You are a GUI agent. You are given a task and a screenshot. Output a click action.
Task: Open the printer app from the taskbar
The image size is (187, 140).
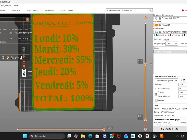point(155,136)
